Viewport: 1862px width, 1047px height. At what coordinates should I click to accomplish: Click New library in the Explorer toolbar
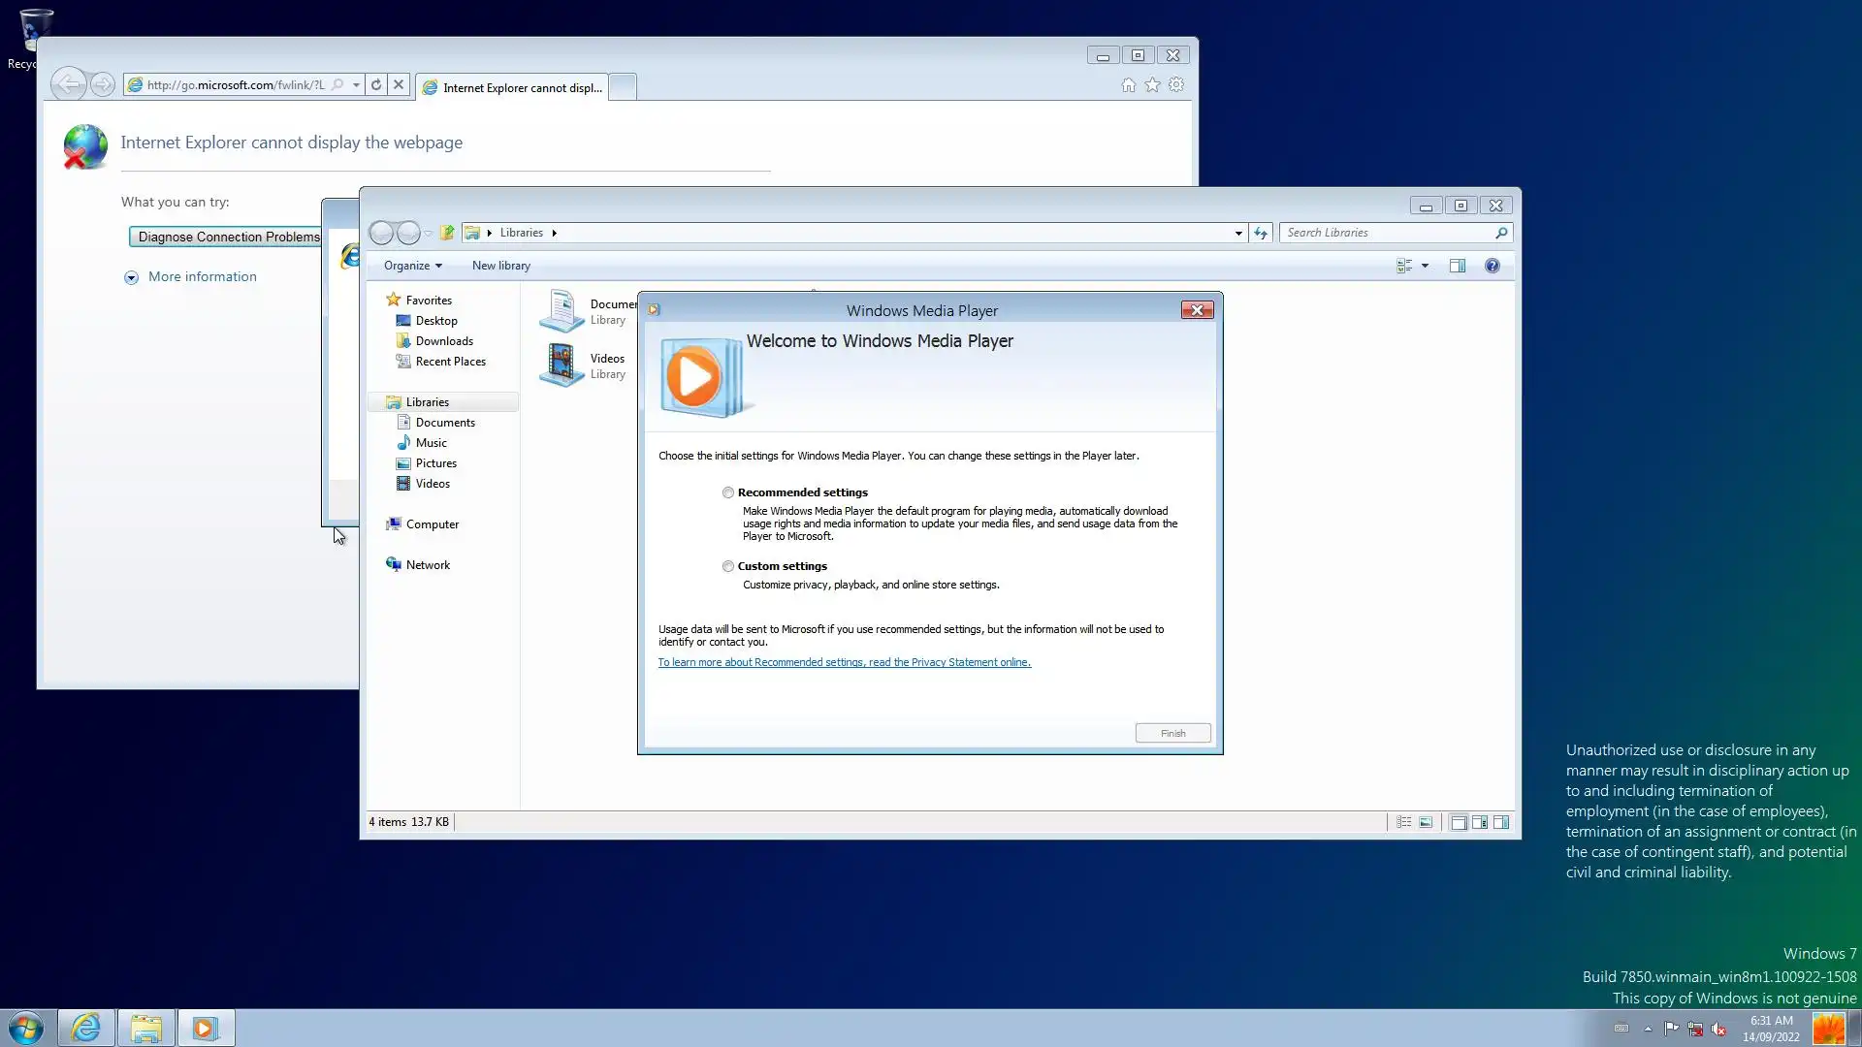[x=500, y=266]
